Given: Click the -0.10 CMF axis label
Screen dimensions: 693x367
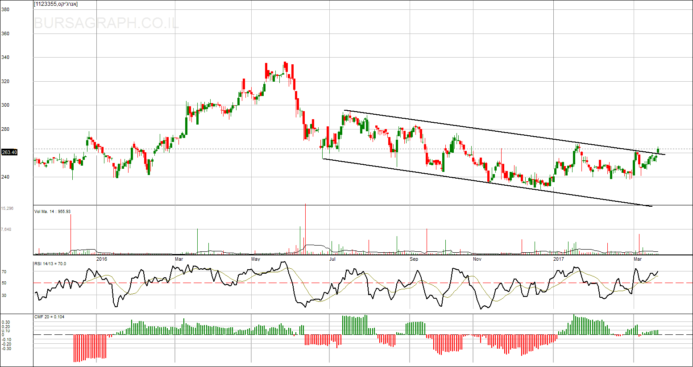Looking at the screenshot, I should tap(6, 340).
